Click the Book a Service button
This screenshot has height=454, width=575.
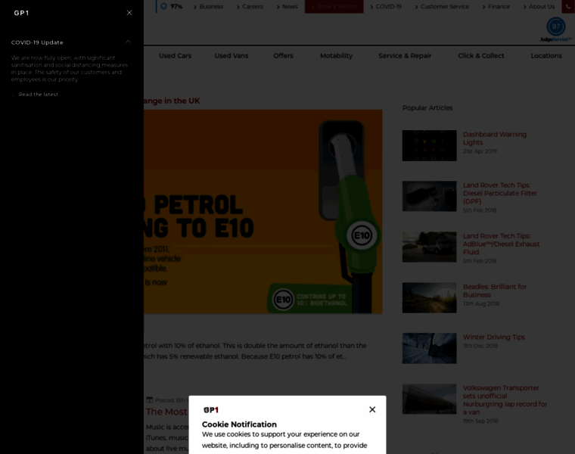[x=334, y=7]
